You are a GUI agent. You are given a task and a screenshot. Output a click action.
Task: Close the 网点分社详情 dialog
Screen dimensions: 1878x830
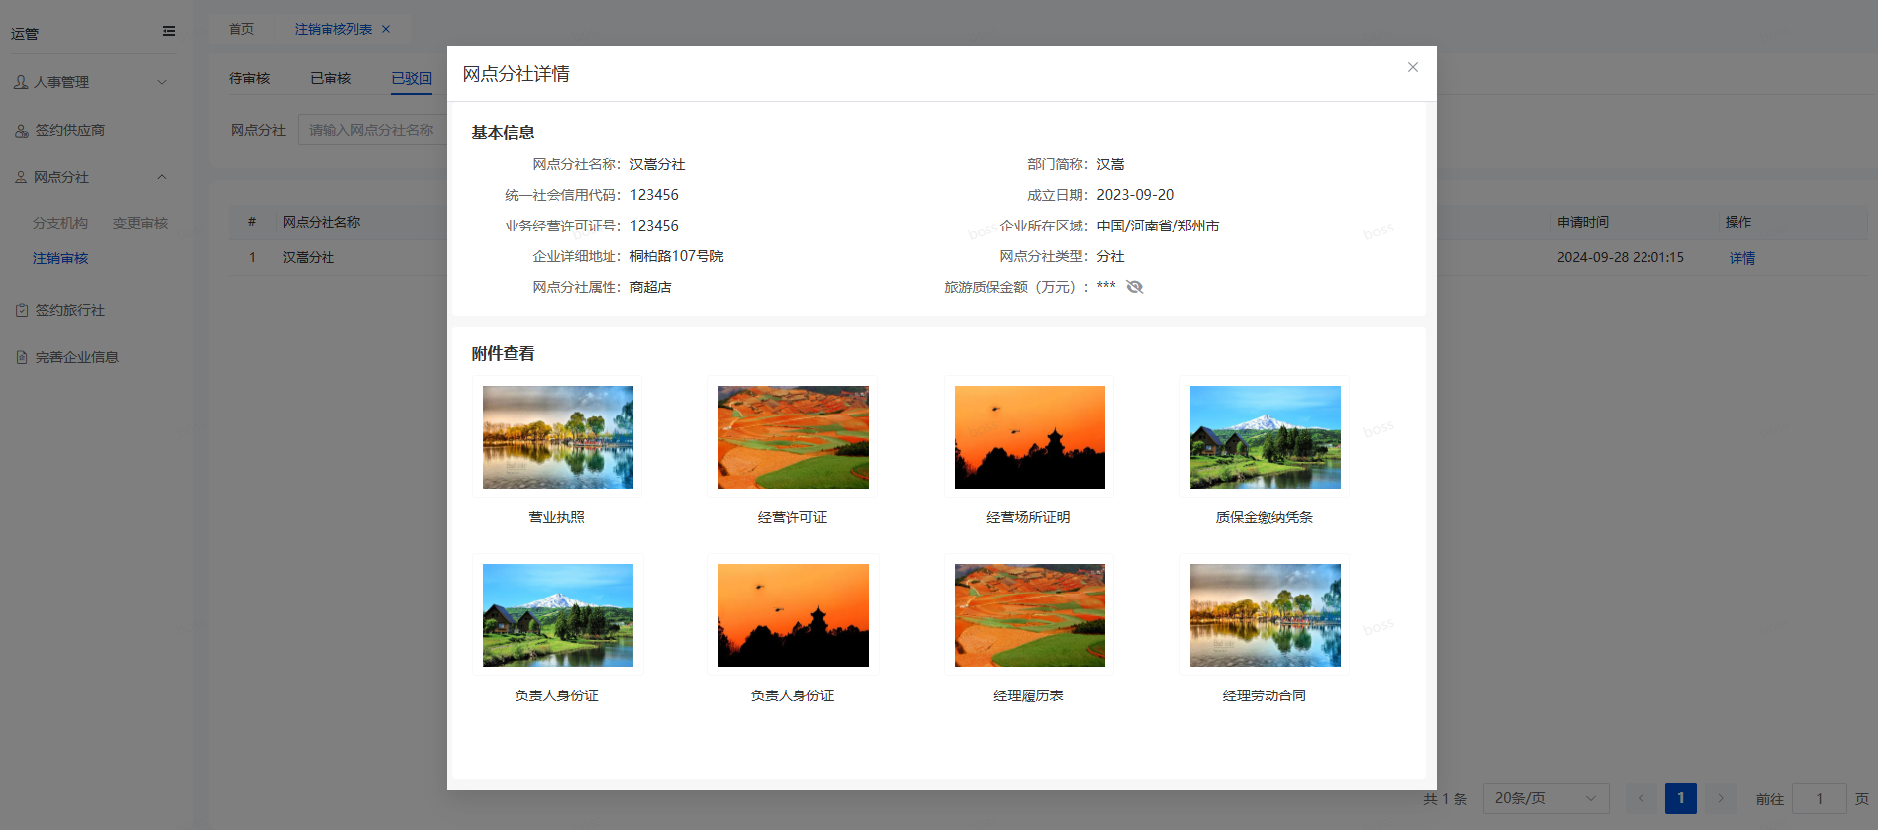[x=1412, y=67]
